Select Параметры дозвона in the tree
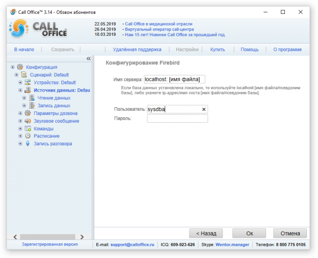Viewport: 318px width, 258px height. click(56, 113)
